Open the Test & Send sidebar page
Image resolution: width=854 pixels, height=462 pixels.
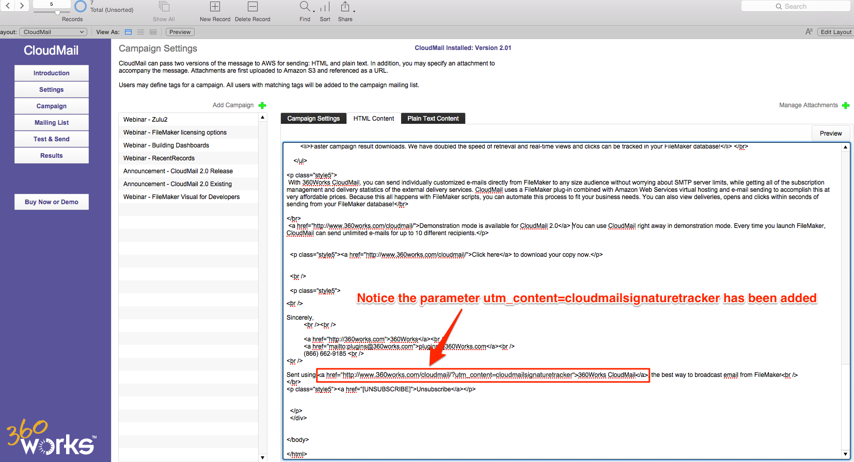click(52, 139)
